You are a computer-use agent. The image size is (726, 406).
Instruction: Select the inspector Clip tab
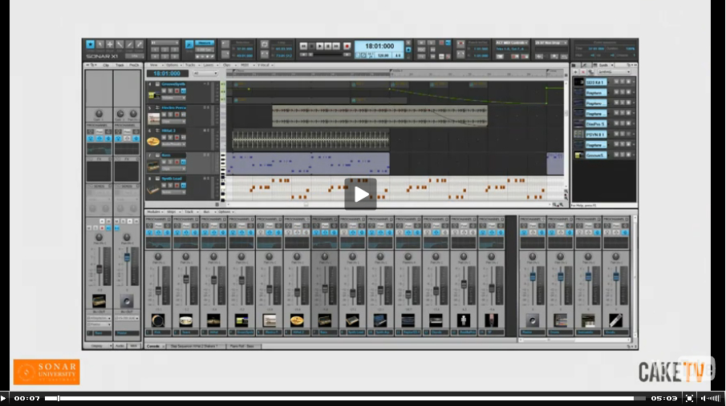(x=106, y=65)
